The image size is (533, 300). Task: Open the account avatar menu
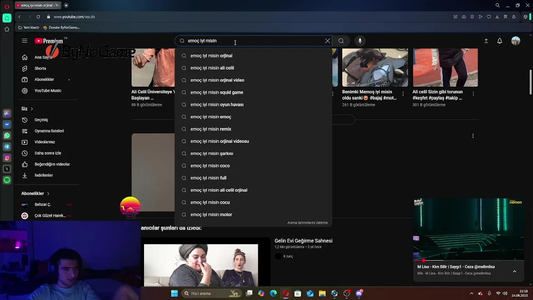point(516,41)
